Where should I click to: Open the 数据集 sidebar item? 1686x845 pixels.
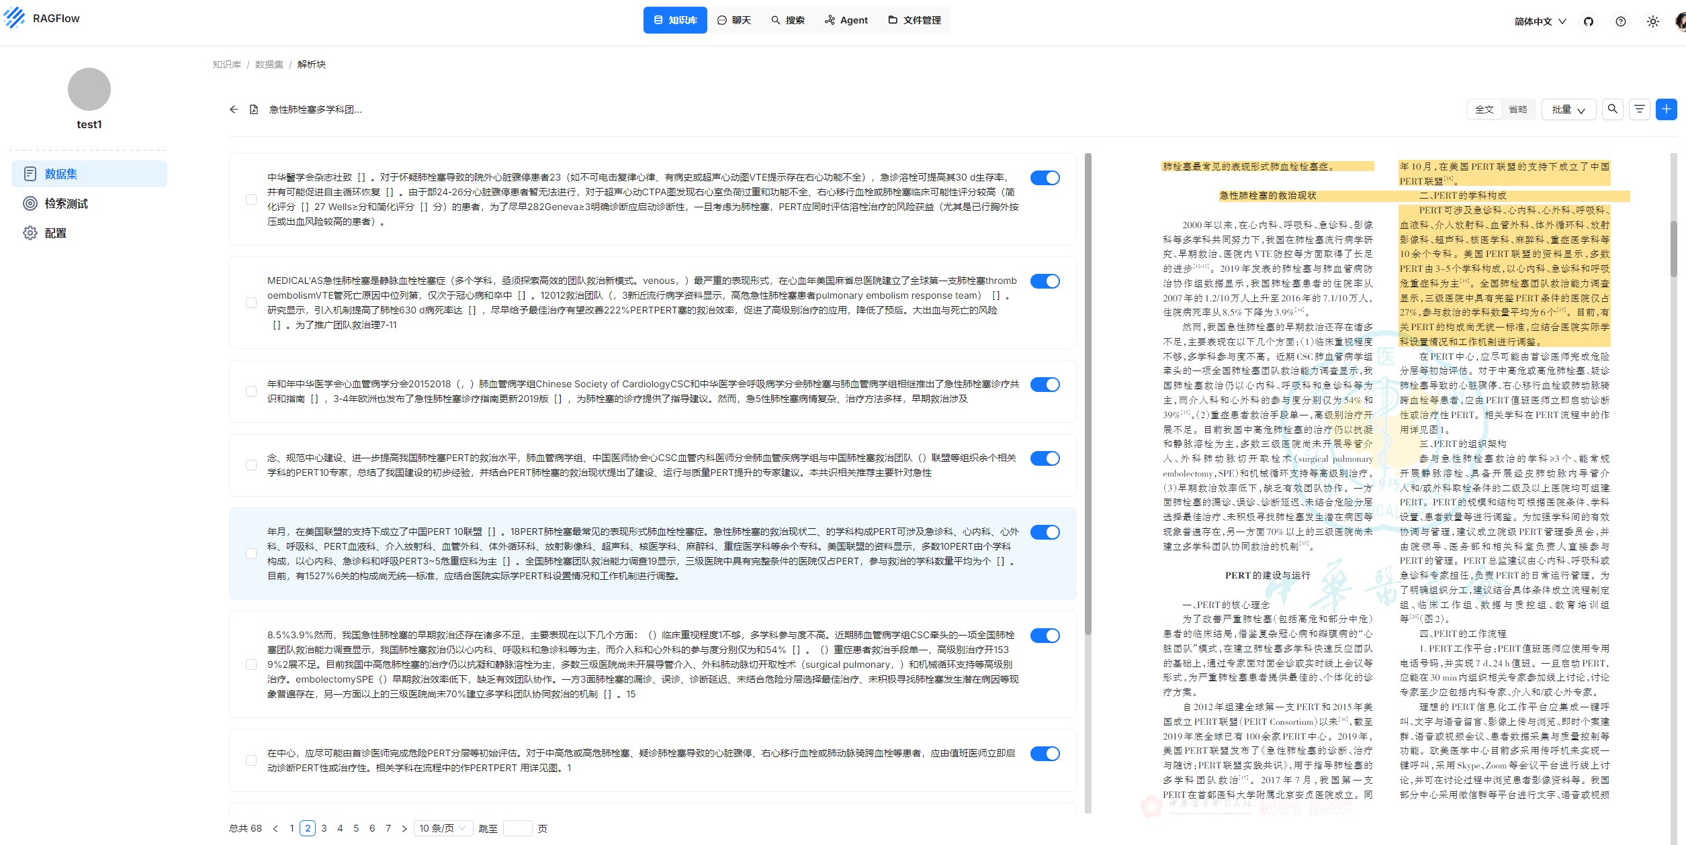[x=89, y=174]
